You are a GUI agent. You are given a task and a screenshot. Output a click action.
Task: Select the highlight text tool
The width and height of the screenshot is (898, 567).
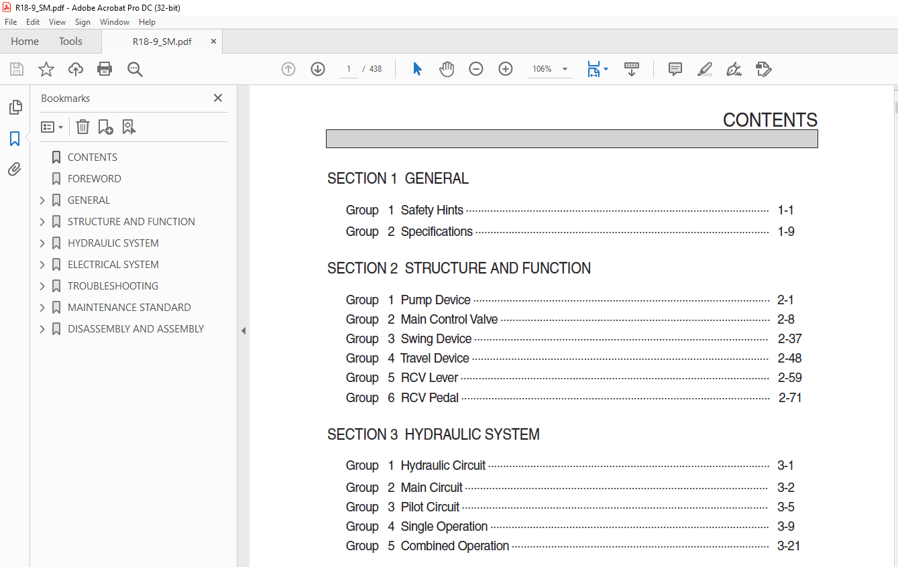click(x=704, y=69)
